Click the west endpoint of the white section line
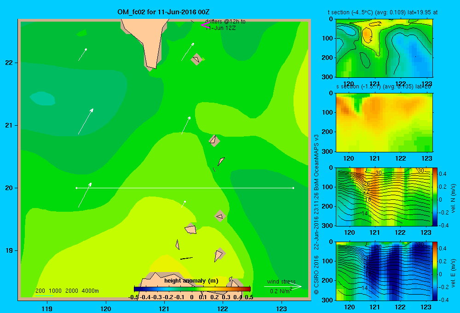Image resolution: width=460 pixels, height=313 pixels. (76, 188)
